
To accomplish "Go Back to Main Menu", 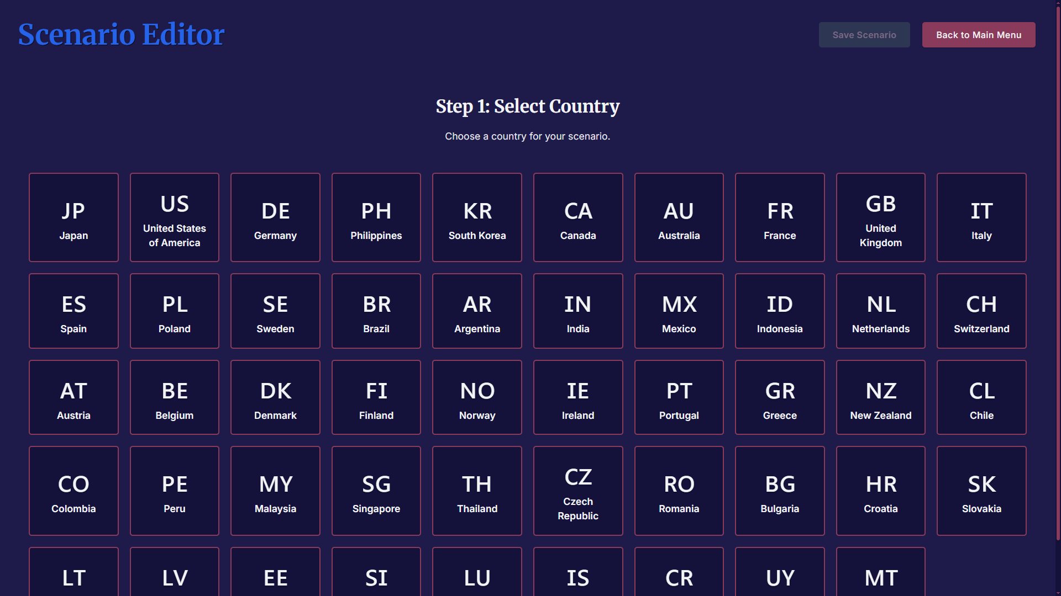I will 979,35.
